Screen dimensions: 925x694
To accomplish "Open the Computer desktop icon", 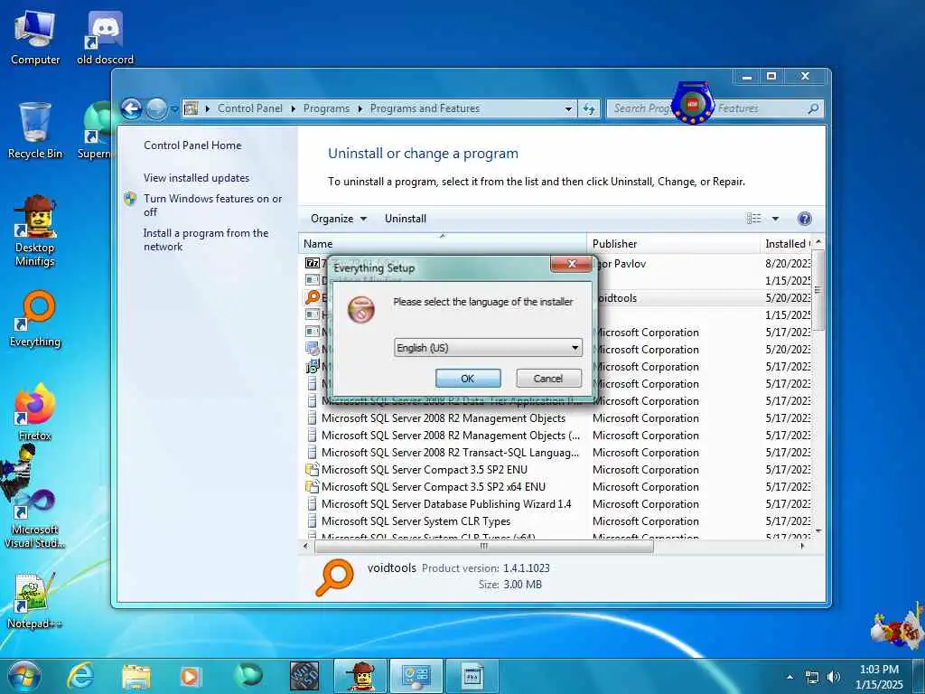I will point(35,38).
